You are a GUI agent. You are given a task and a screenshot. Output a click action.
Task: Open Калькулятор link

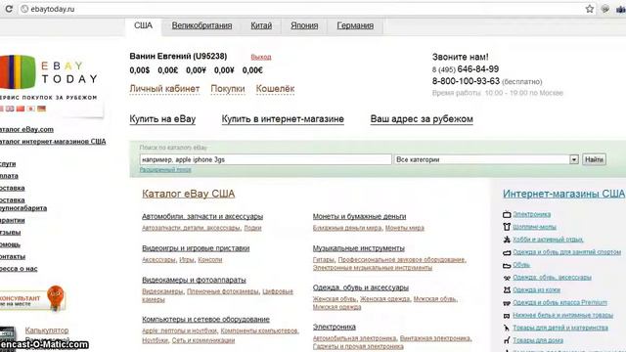click(47, 330)
